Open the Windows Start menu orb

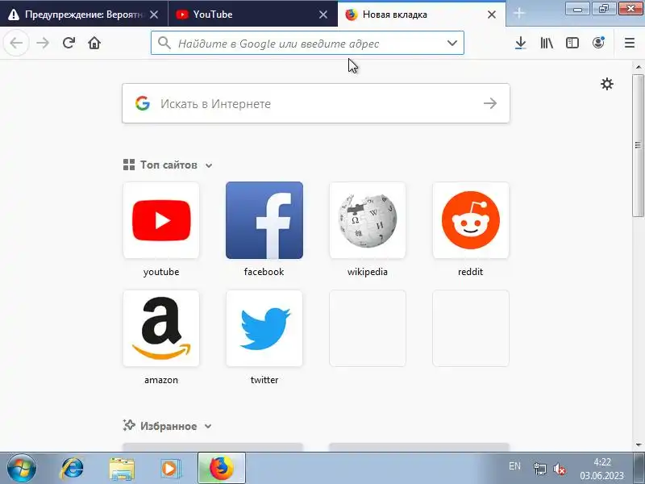click(22, 468)
